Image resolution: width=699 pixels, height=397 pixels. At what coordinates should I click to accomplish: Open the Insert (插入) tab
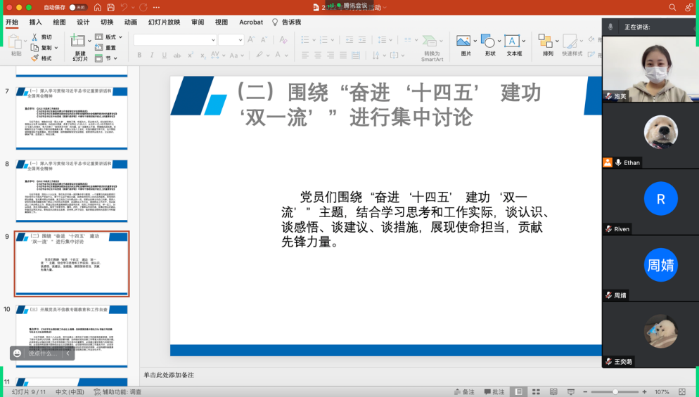point(35,22)
